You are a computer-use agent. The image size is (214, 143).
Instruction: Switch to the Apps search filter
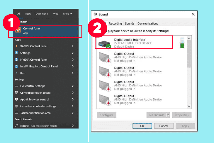[x=28, y=14]
